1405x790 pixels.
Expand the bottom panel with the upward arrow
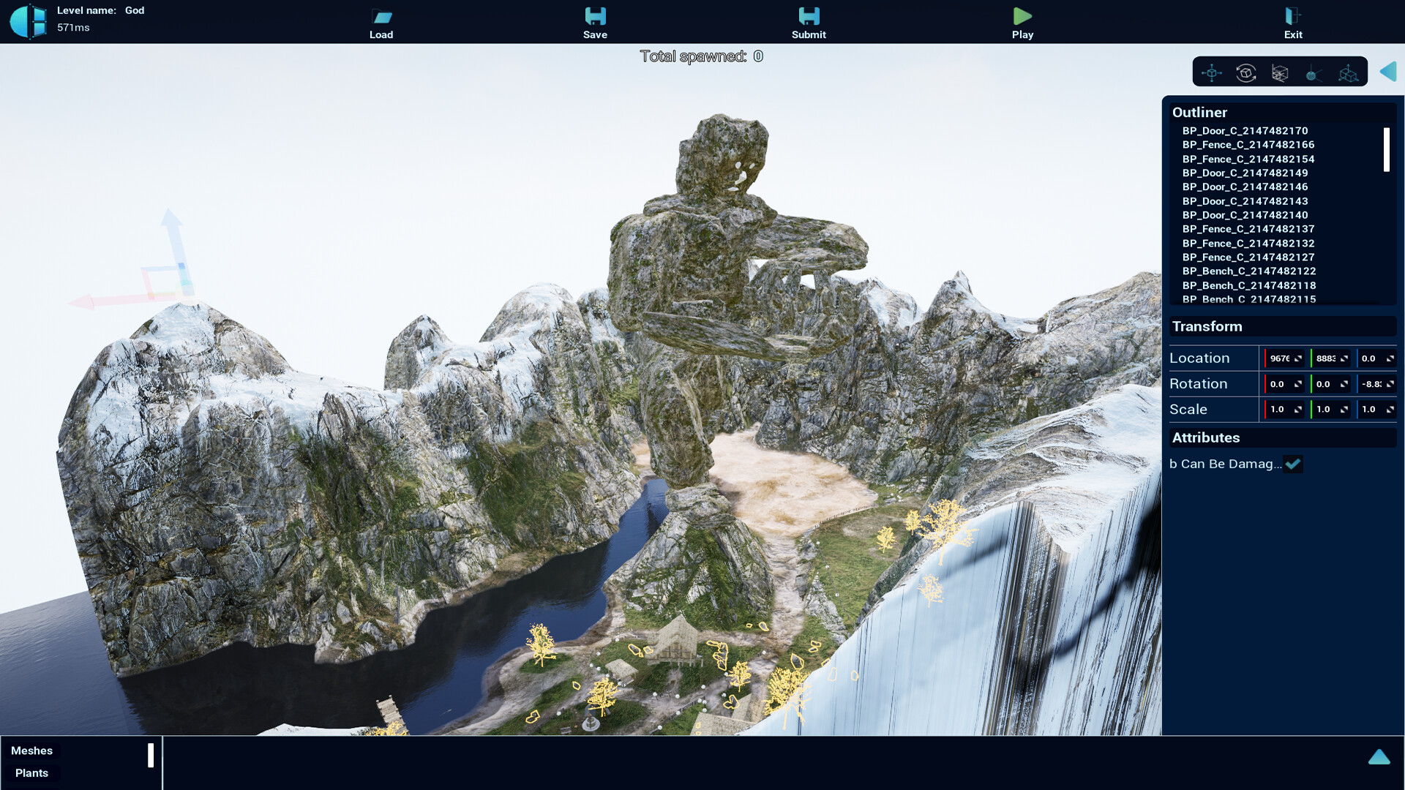[1379, 757]
